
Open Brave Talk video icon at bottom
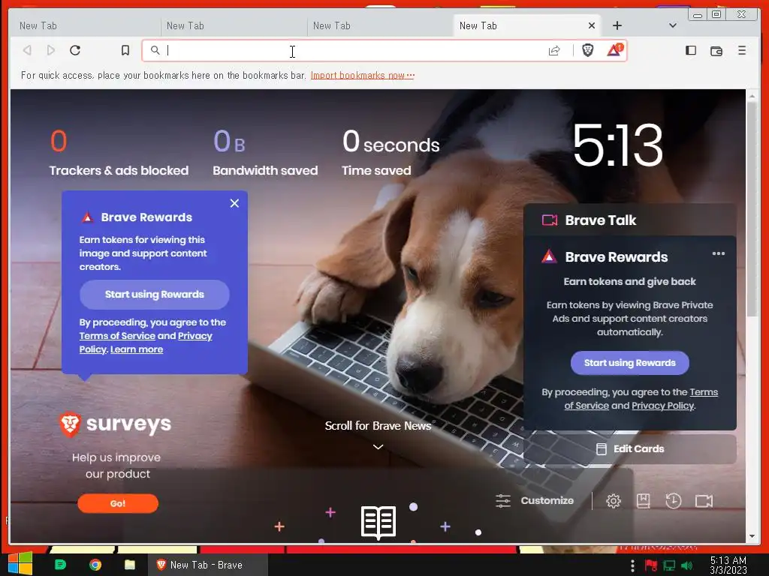click(704, 500)
